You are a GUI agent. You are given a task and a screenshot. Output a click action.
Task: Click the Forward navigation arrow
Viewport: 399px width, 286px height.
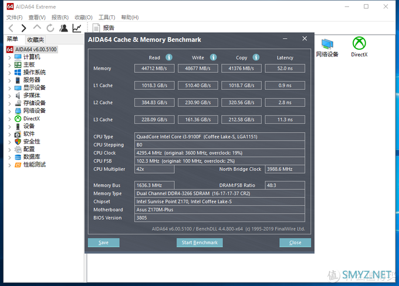(x=23, y=28)
